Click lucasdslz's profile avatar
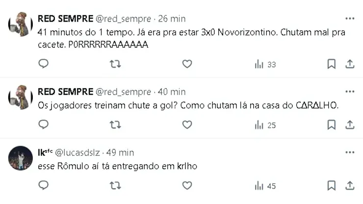Screen dimensions: 363x204 [21, 158]
